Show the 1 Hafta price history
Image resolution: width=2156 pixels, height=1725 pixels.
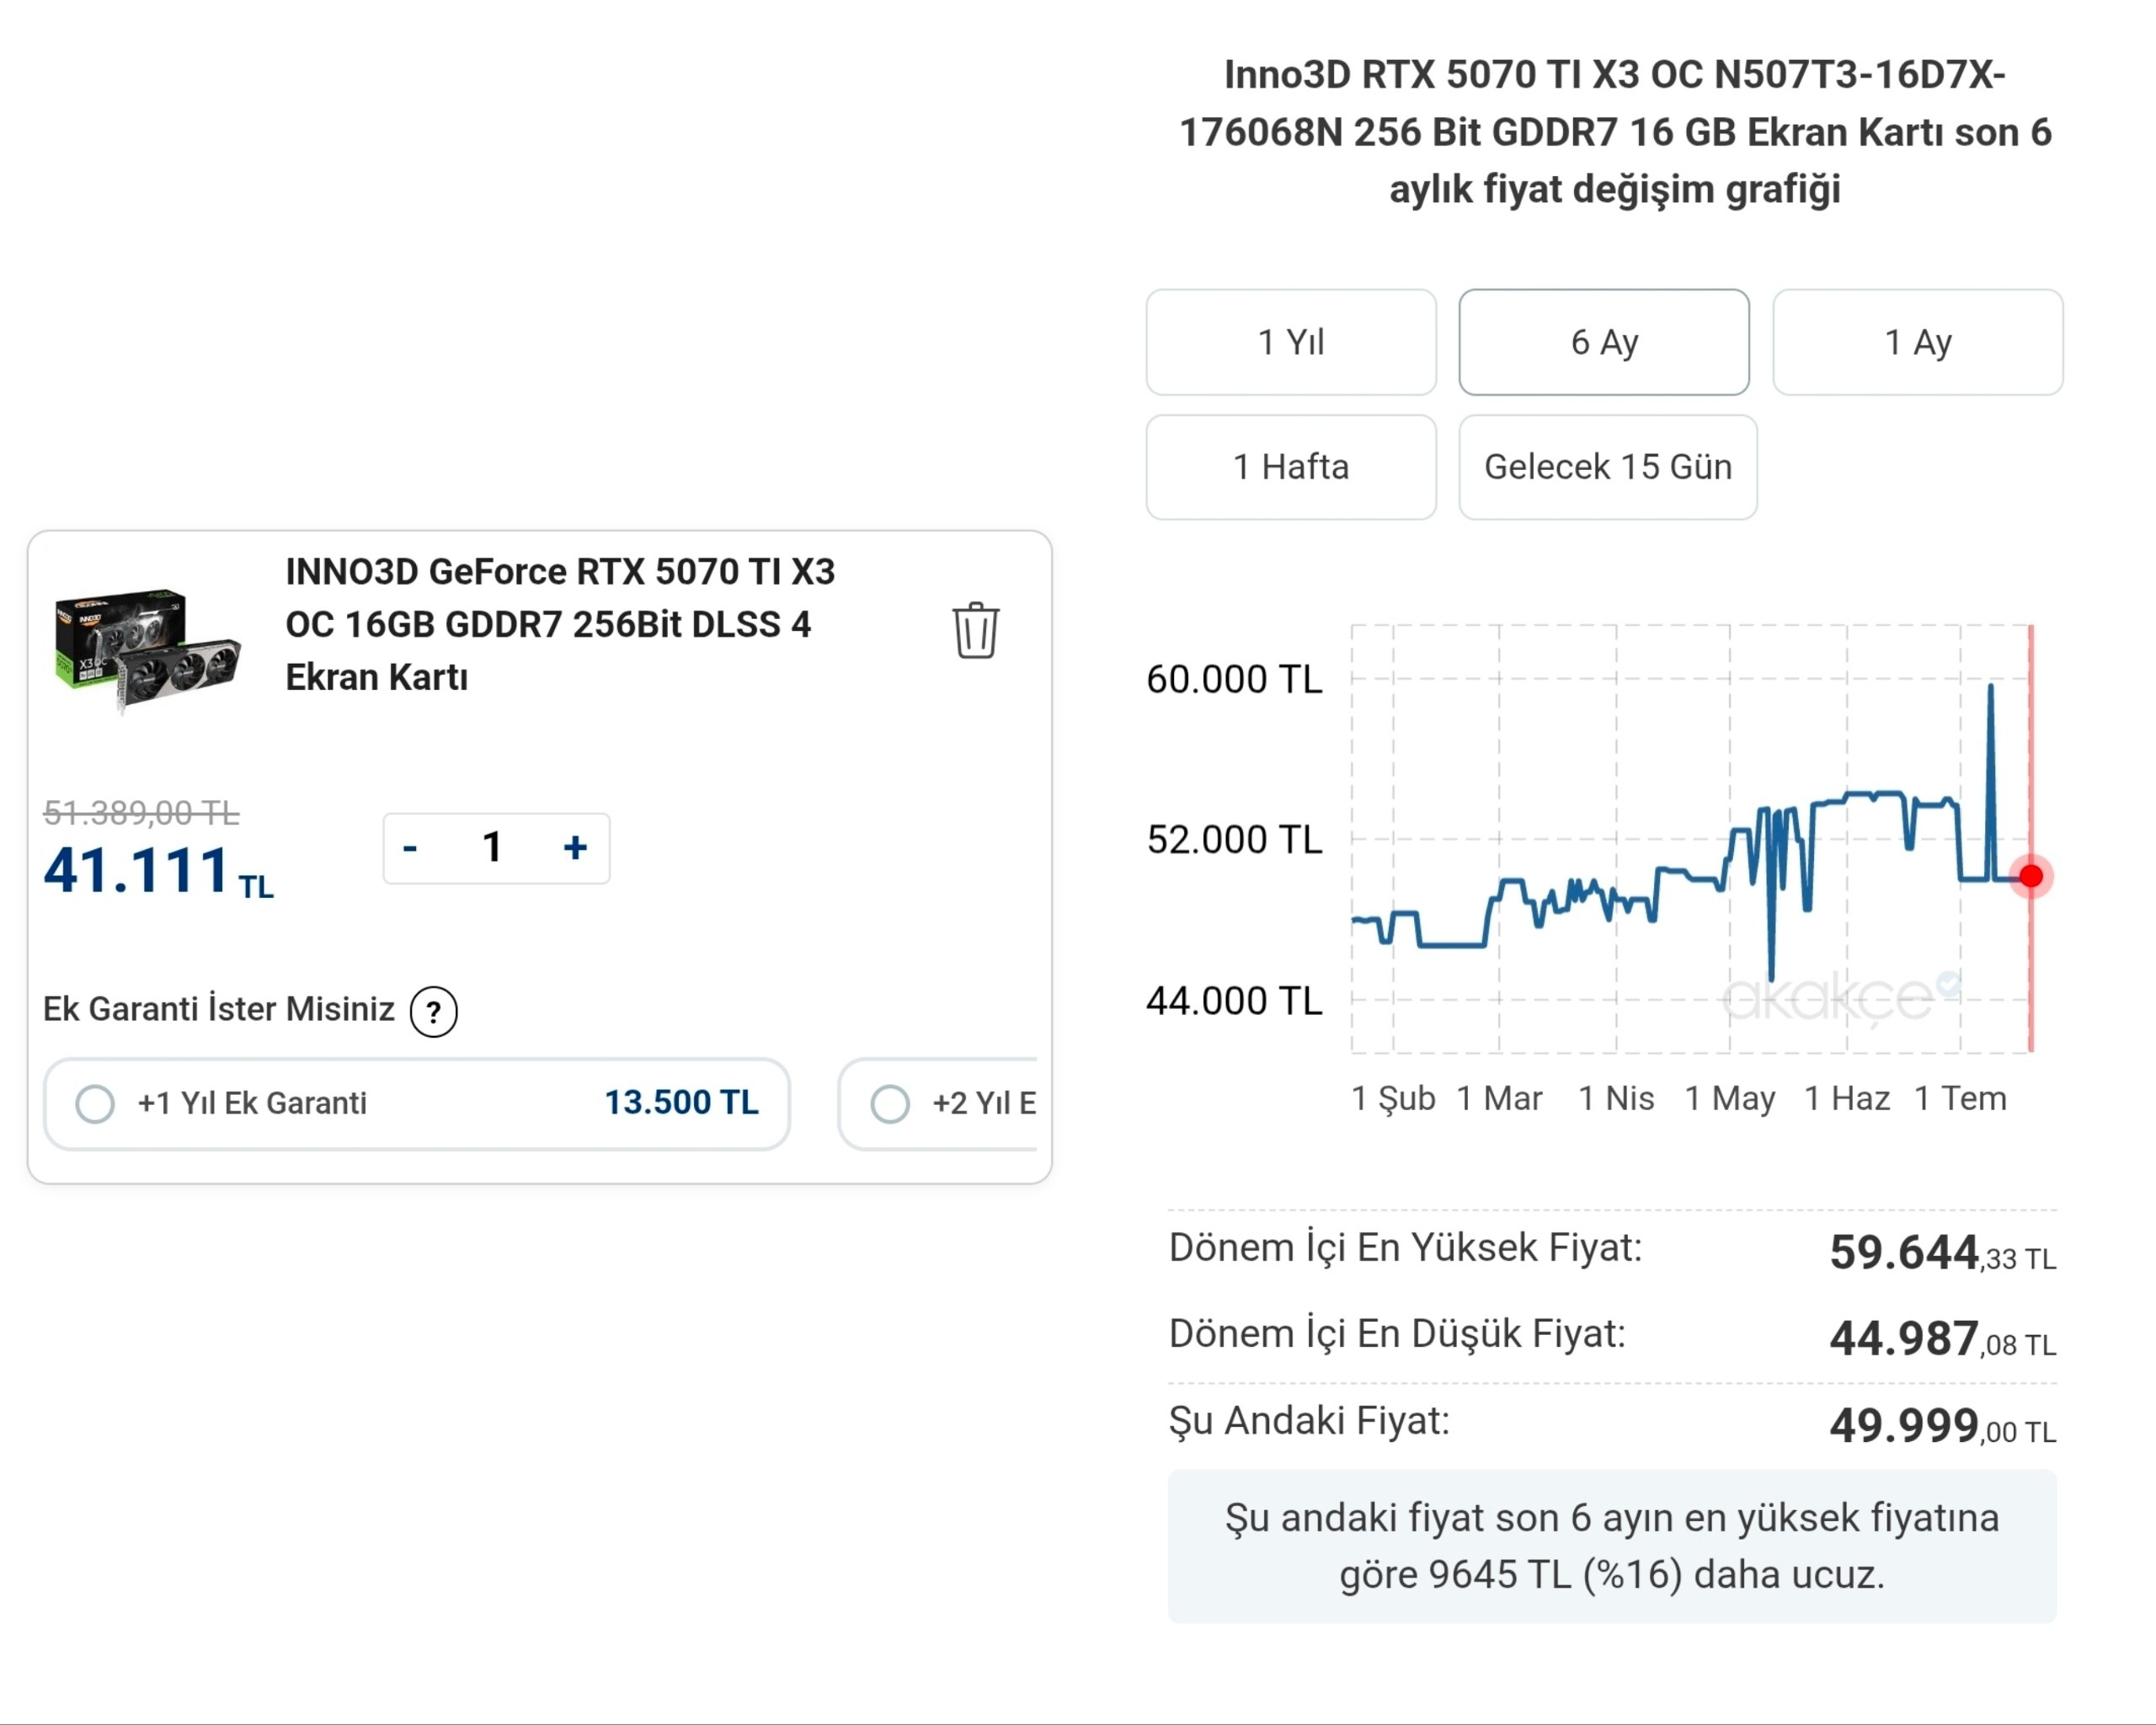(1291, 467)
